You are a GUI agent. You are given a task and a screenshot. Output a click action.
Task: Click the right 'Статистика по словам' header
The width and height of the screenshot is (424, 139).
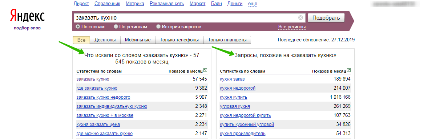[242, 71]
